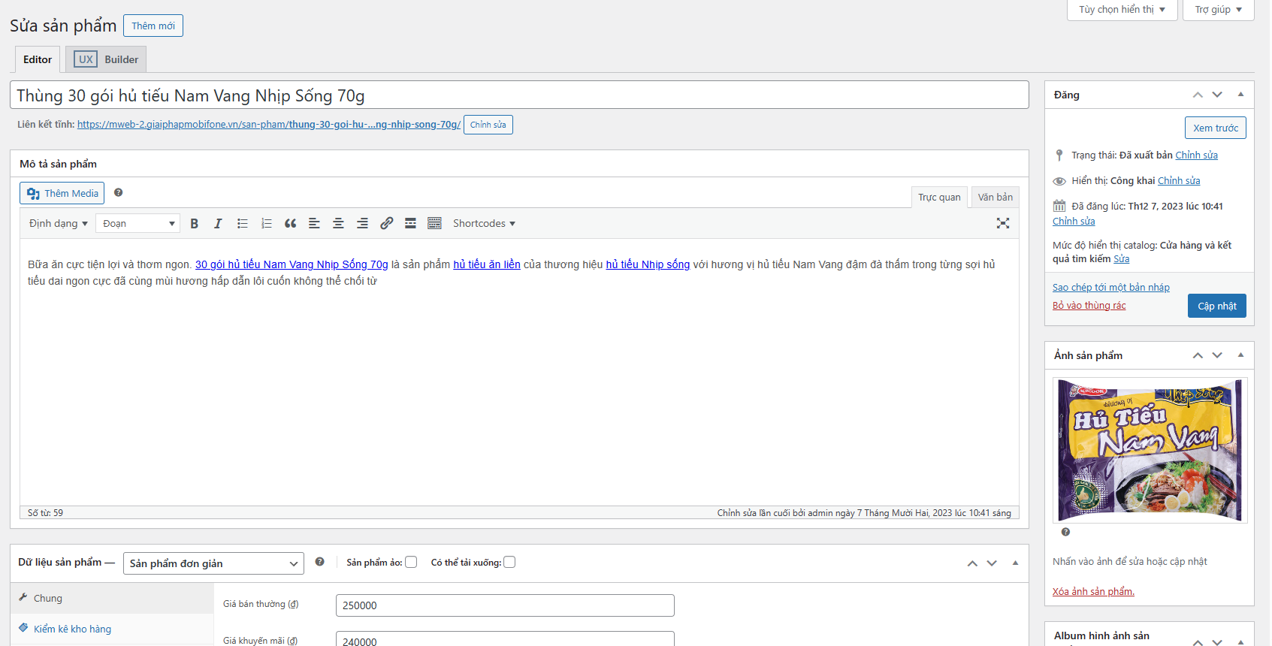
Task: Click hủ tiếu Nhịp sống link in description
Action: pos(648,264)
